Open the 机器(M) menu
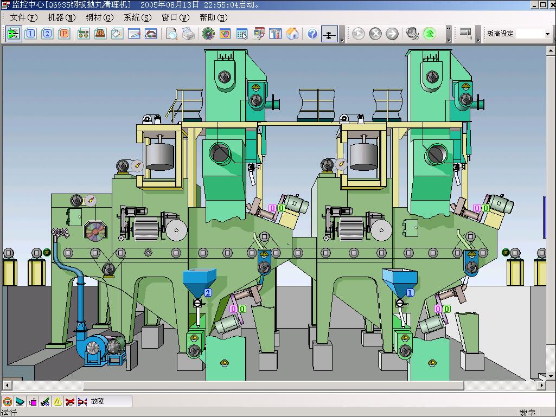The image size is (556, 417). point(61,17)
